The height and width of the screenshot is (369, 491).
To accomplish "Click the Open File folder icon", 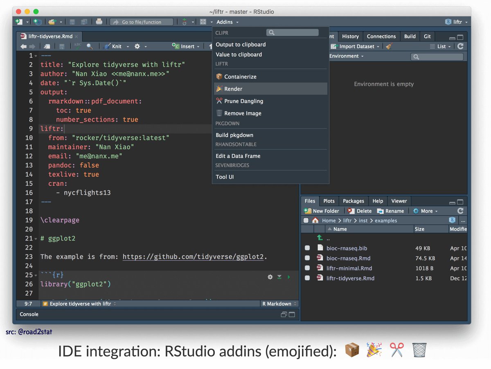I will coord(52,22).
